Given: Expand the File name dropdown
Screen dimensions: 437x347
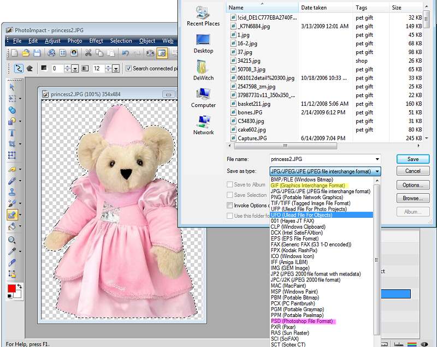Looking at the screenshot, I should [377, 159].
